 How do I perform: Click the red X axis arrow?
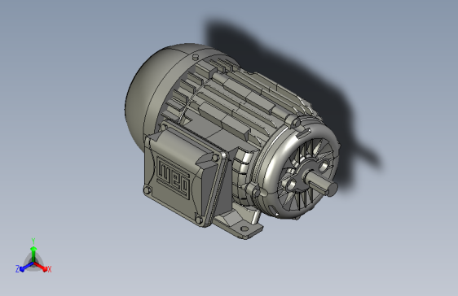[x=40, y=266]
